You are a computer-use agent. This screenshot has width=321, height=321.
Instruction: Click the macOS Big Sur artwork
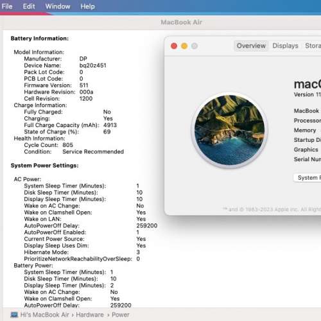click(x=229, y=130)
